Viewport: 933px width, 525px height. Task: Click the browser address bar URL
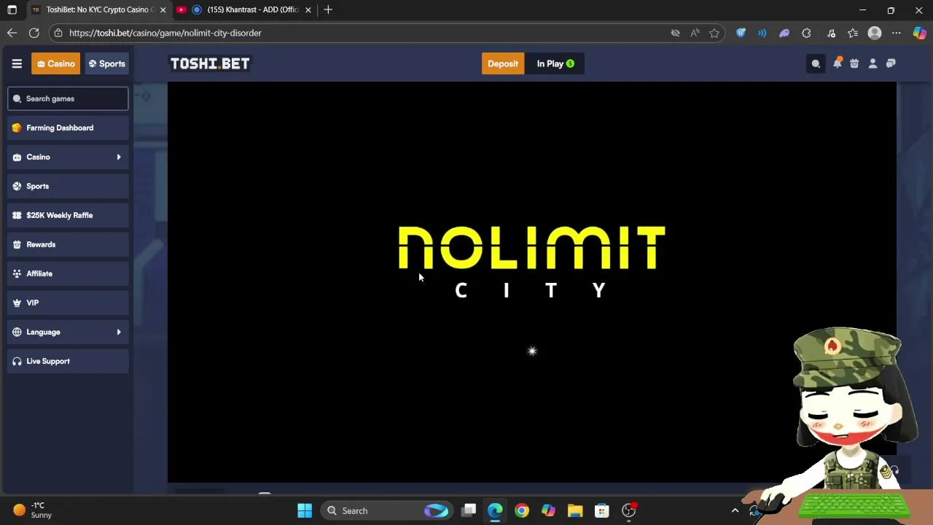(165, 33)
